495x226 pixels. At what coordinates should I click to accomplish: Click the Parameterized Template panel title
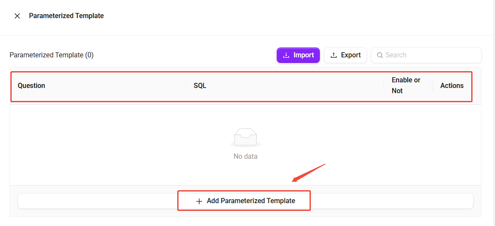(x=66, y=16)
